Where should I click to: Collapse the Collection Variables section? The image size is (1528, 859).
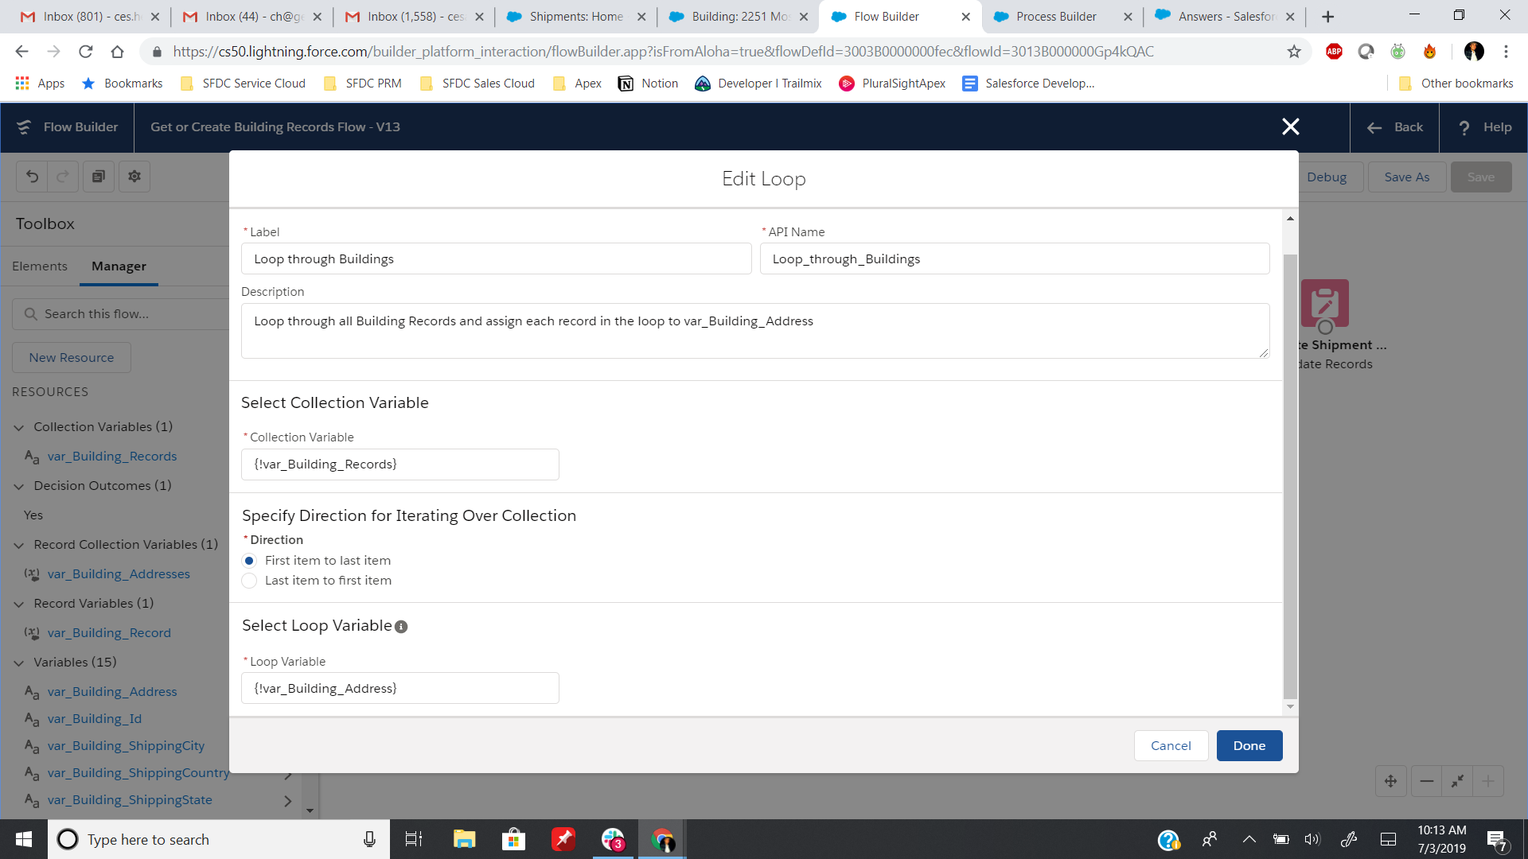(19, 427)
